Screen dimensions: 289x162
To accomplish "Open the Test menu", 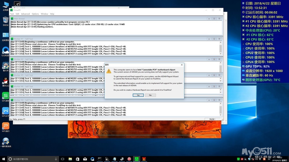I will tap(12, 14).
